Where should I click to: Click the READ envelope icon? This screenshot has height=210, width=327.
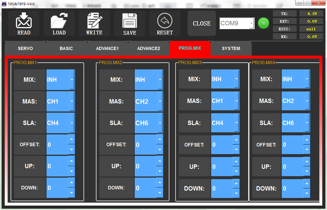point(24,21)
